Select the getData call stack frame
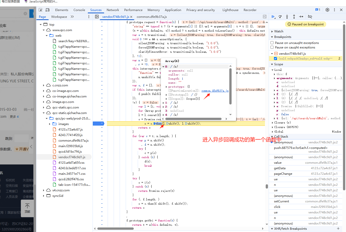The height and width of the screenshot is (232, 346). tap(306, 168)
